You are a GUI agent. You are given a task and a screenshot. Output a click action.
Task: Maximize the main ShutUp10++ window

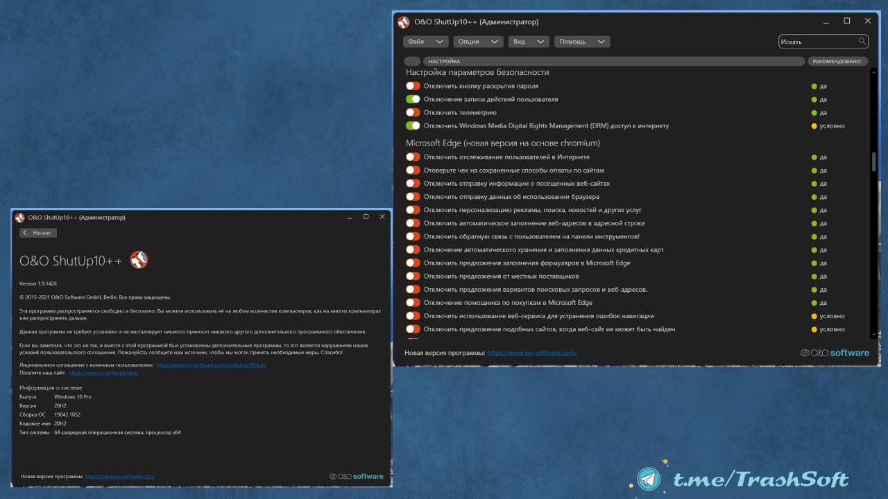[x=847, y=21]
